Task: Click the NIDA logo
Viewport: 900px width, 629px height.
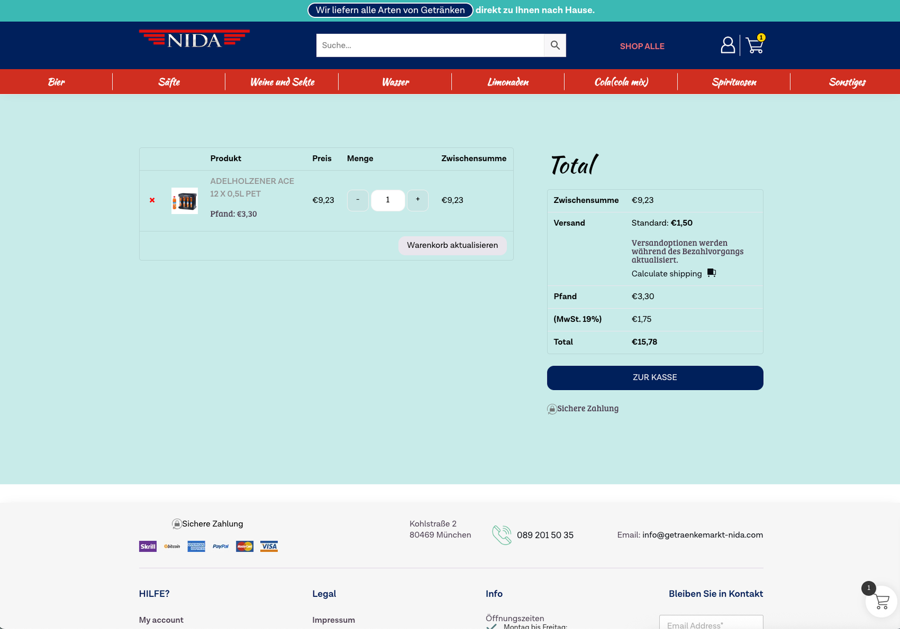Action: [x=194, y=39]
